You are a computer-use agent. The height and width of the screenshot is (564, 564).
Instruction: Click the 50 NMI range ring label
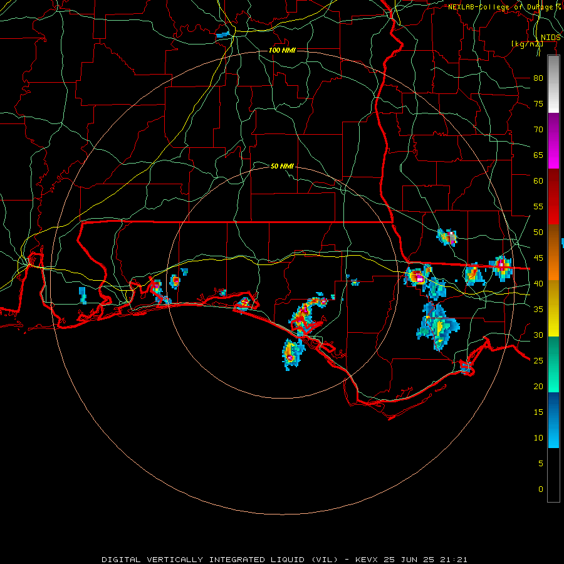[x=283, y=166]
